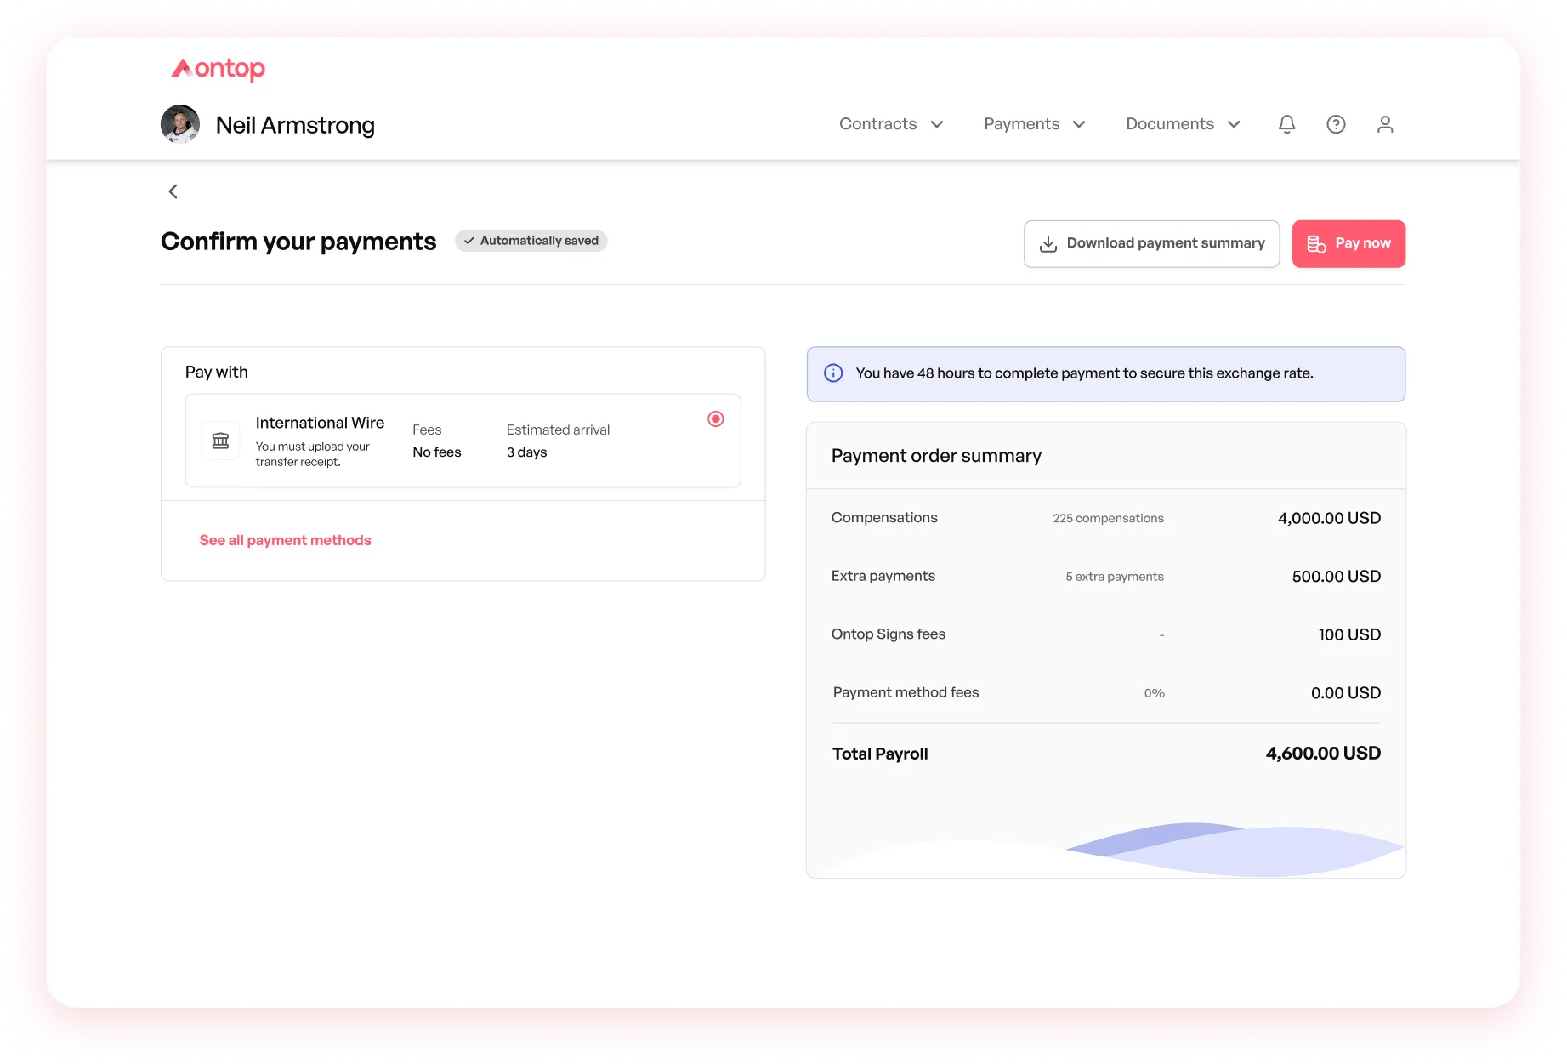The height and width of the screenshot is (1064, 1567).
Task: Click the Pay now button
Action: (1348, 243)
